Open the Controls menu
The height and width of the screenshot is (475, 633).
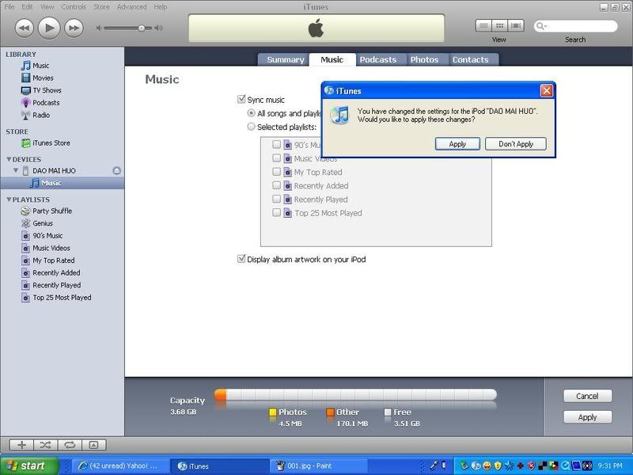[x=74, y=7]
